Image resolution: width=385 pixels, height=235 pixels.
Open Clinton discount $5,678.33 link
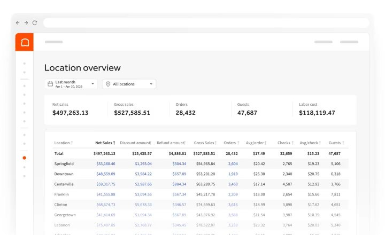[x=143, y=205]
